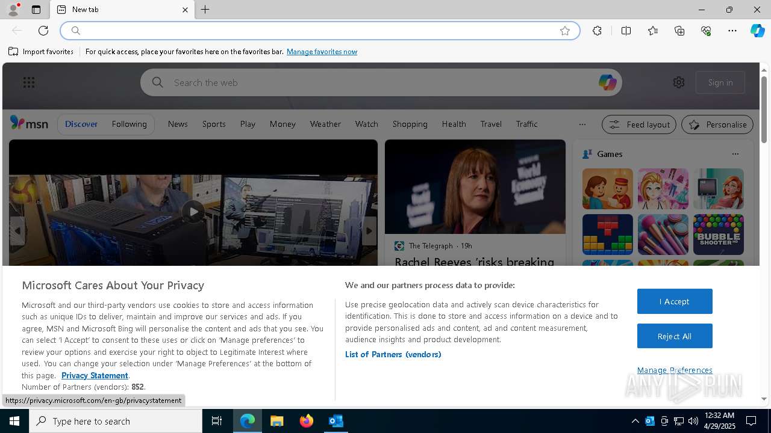Click Copilot icon in web search box
This screenshot has height=433, width=771.
[x=607, y=82]
